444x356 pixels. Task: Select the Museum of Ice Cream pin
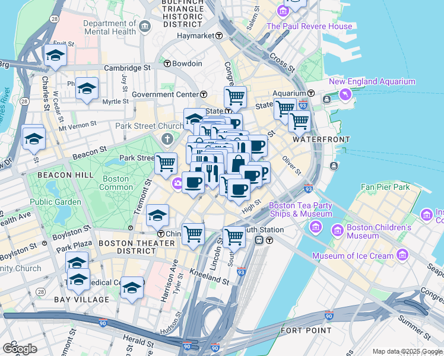402,256
